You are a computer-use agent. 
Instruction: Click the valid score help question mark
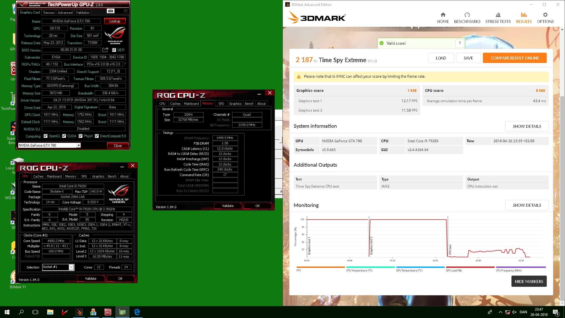pos(460,43)
